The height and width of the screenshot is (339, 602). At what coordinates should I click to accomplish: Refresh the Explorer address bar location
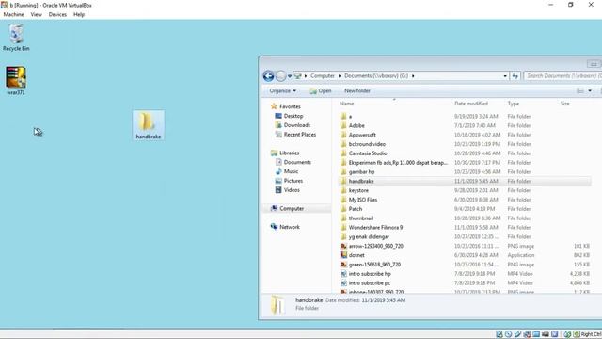coord(515,76)
